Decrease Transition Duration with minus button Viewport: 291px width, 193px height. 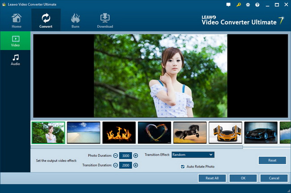point(116,165)
